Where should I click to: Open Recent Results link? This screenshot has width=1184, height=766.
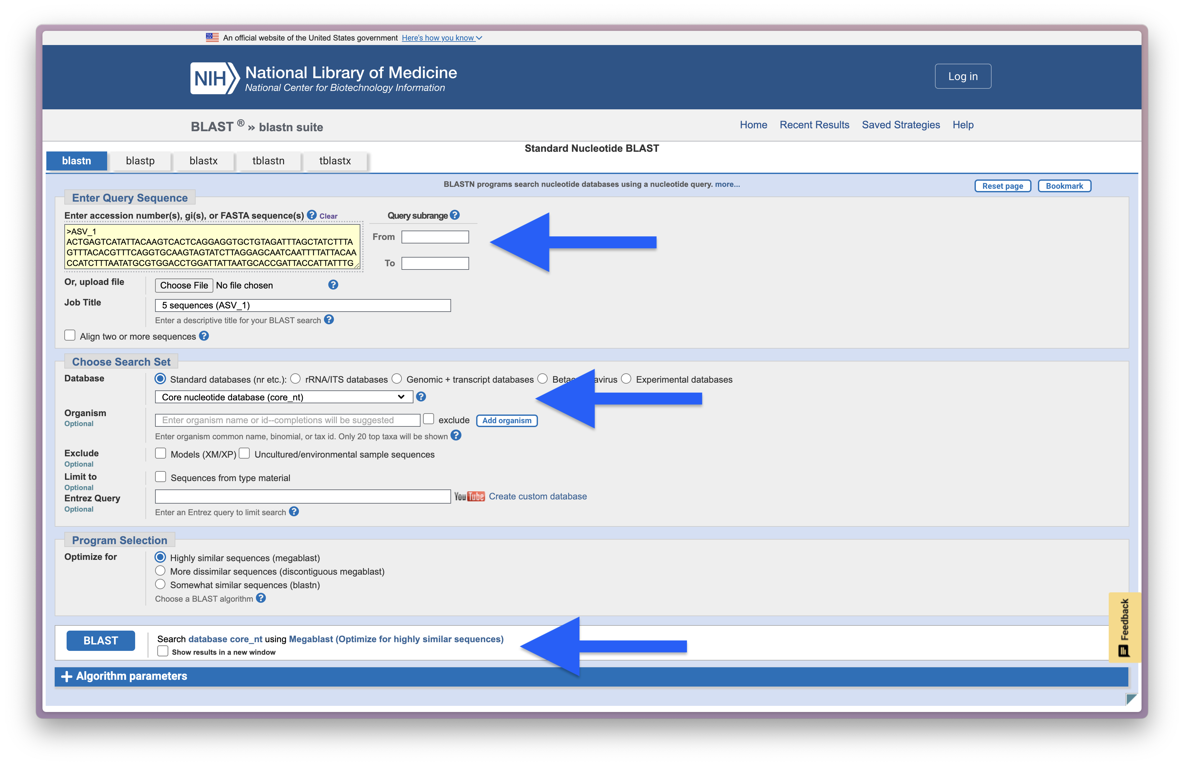pyautogui.click(x=814, y=125)
